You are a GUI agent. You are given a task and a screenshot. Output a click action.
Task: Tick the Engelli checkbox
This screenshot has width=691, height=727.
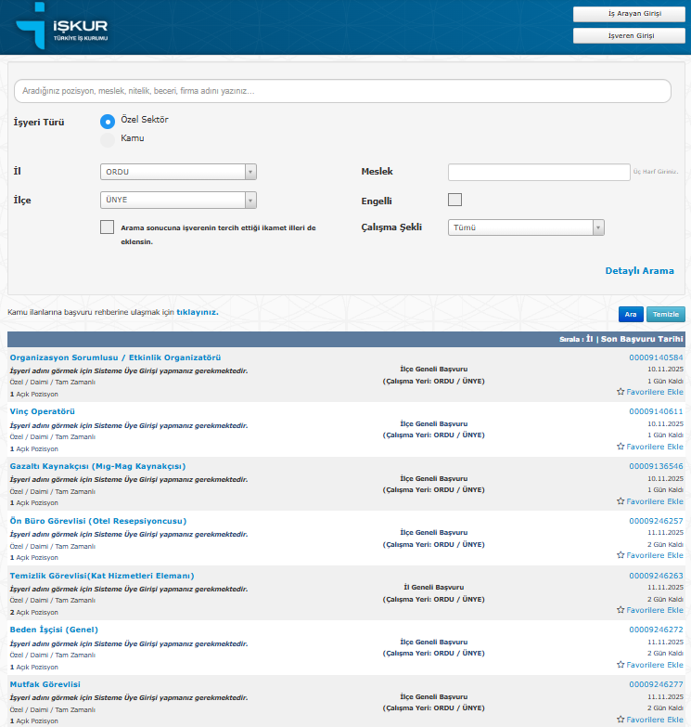pos(454,200)
